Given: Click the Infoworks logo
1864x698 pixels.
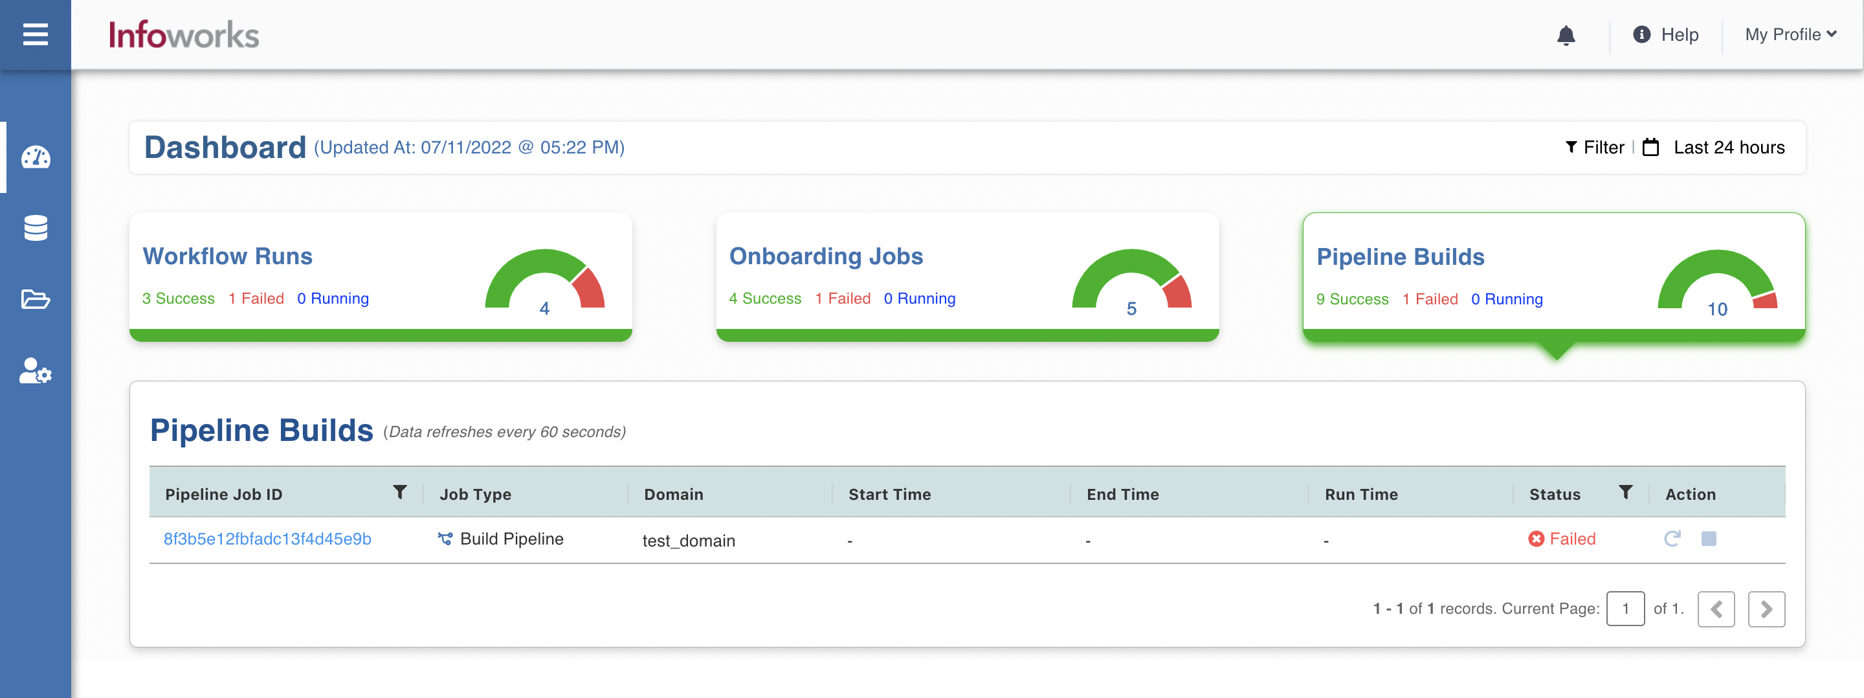Looking at the screenshot, I should [x=184, y=35].
